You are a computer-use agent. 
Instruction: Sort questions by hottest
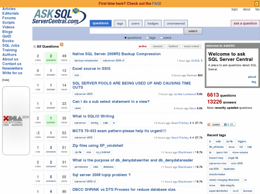point(173,46)
